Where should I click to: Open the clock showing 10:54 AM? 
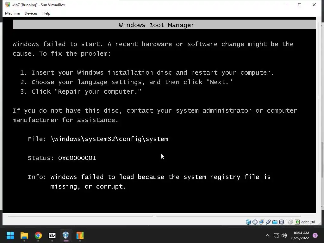pyautogui.click(x=300, y=235)
